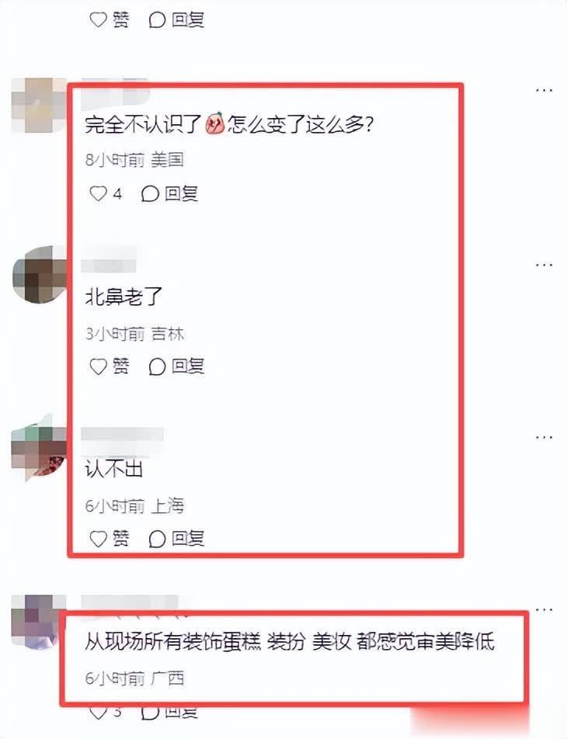This screenshot has height=739, width=567.
Task: Open username above '北鼻老了' comment
Action: [109, 259]
